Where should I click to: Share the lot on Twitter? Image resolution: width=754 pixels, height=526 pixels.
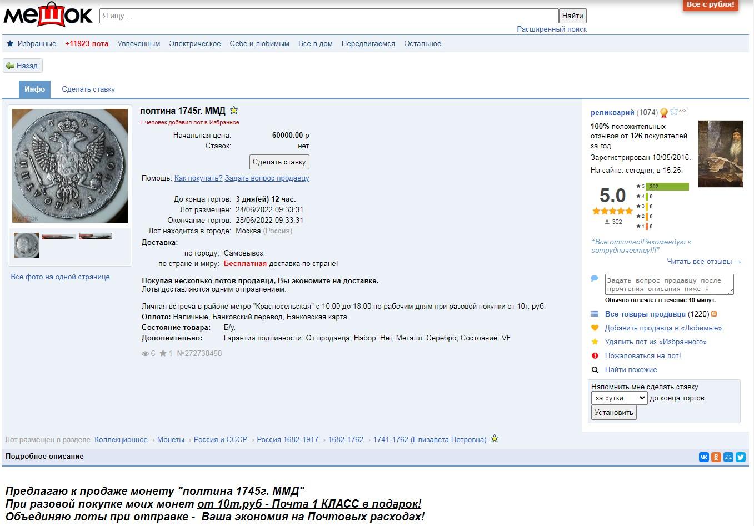[741, 457]
